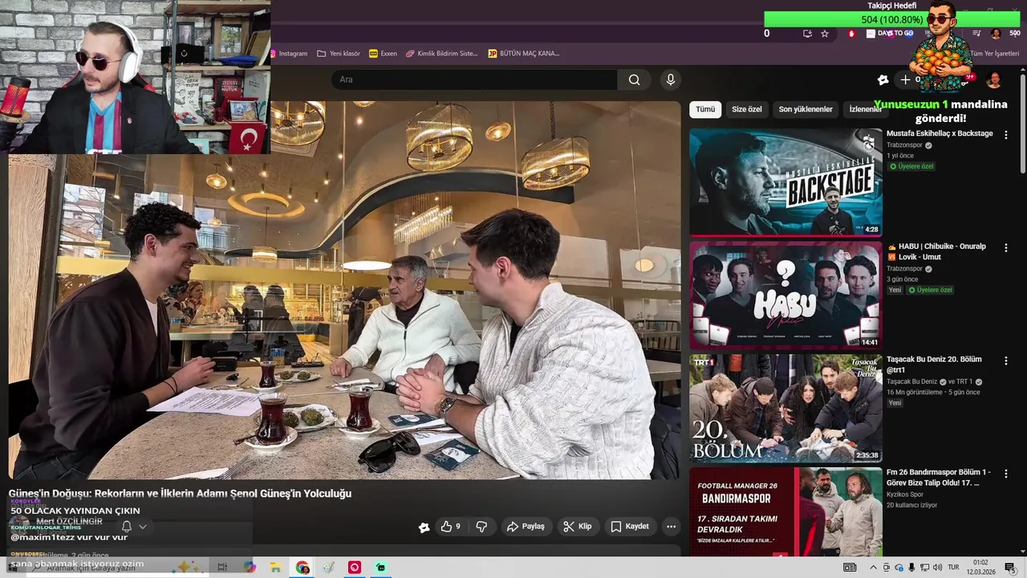Viewport: 1027px width, 578px height.
Task: Open Bandırmaspor Football Manager 26 thumbnail
Action: [x=785, y=512]
